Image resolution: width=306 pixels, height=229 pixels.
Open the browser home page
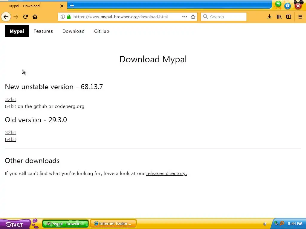click(35, 17)
